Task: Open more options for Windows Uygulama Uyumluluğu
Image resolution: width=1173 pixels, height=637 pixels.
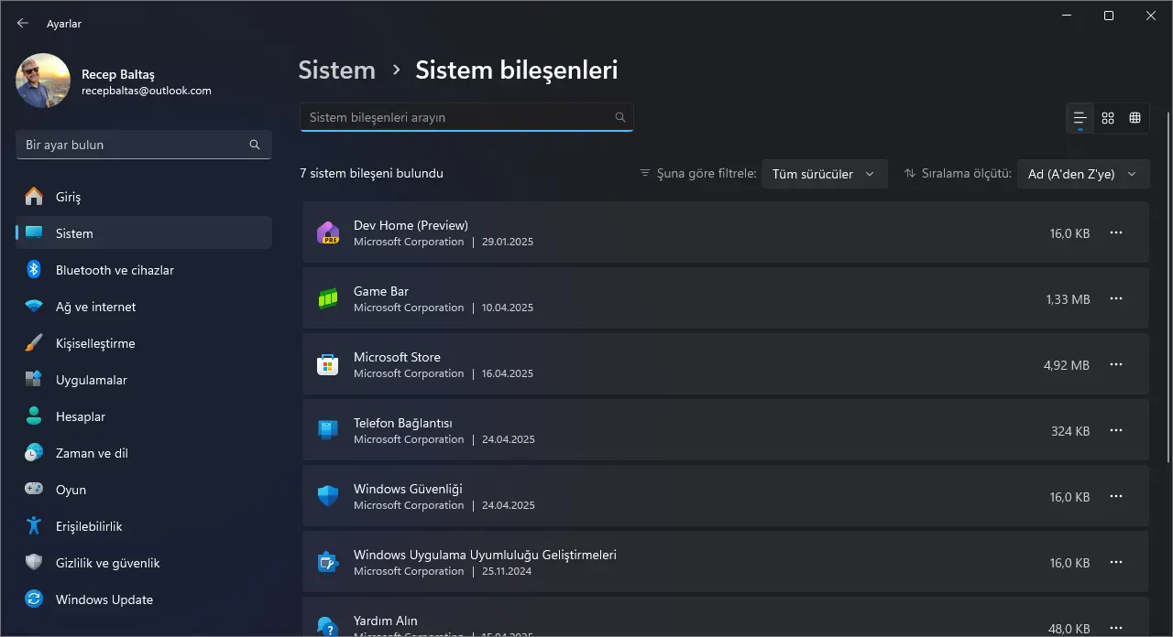Action: coord(1116,562)
